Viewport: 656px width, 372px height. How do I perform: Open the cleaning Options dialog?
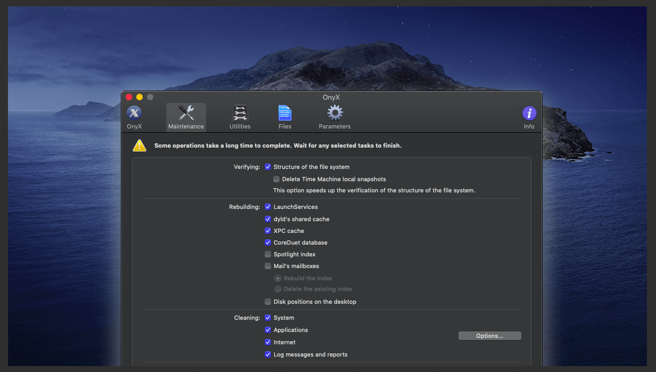[x=489, y=335]
